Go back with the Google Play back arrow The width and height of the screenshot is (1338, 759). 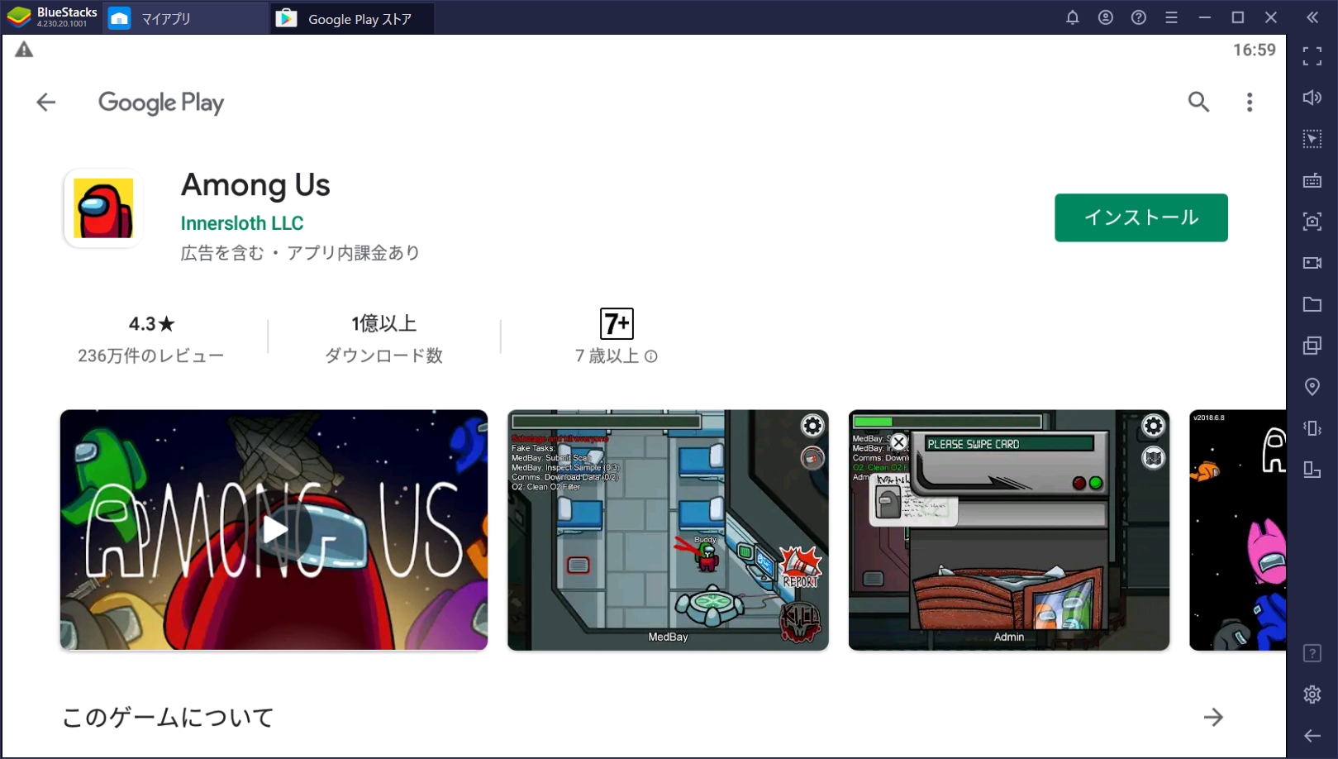click(46, 102)
